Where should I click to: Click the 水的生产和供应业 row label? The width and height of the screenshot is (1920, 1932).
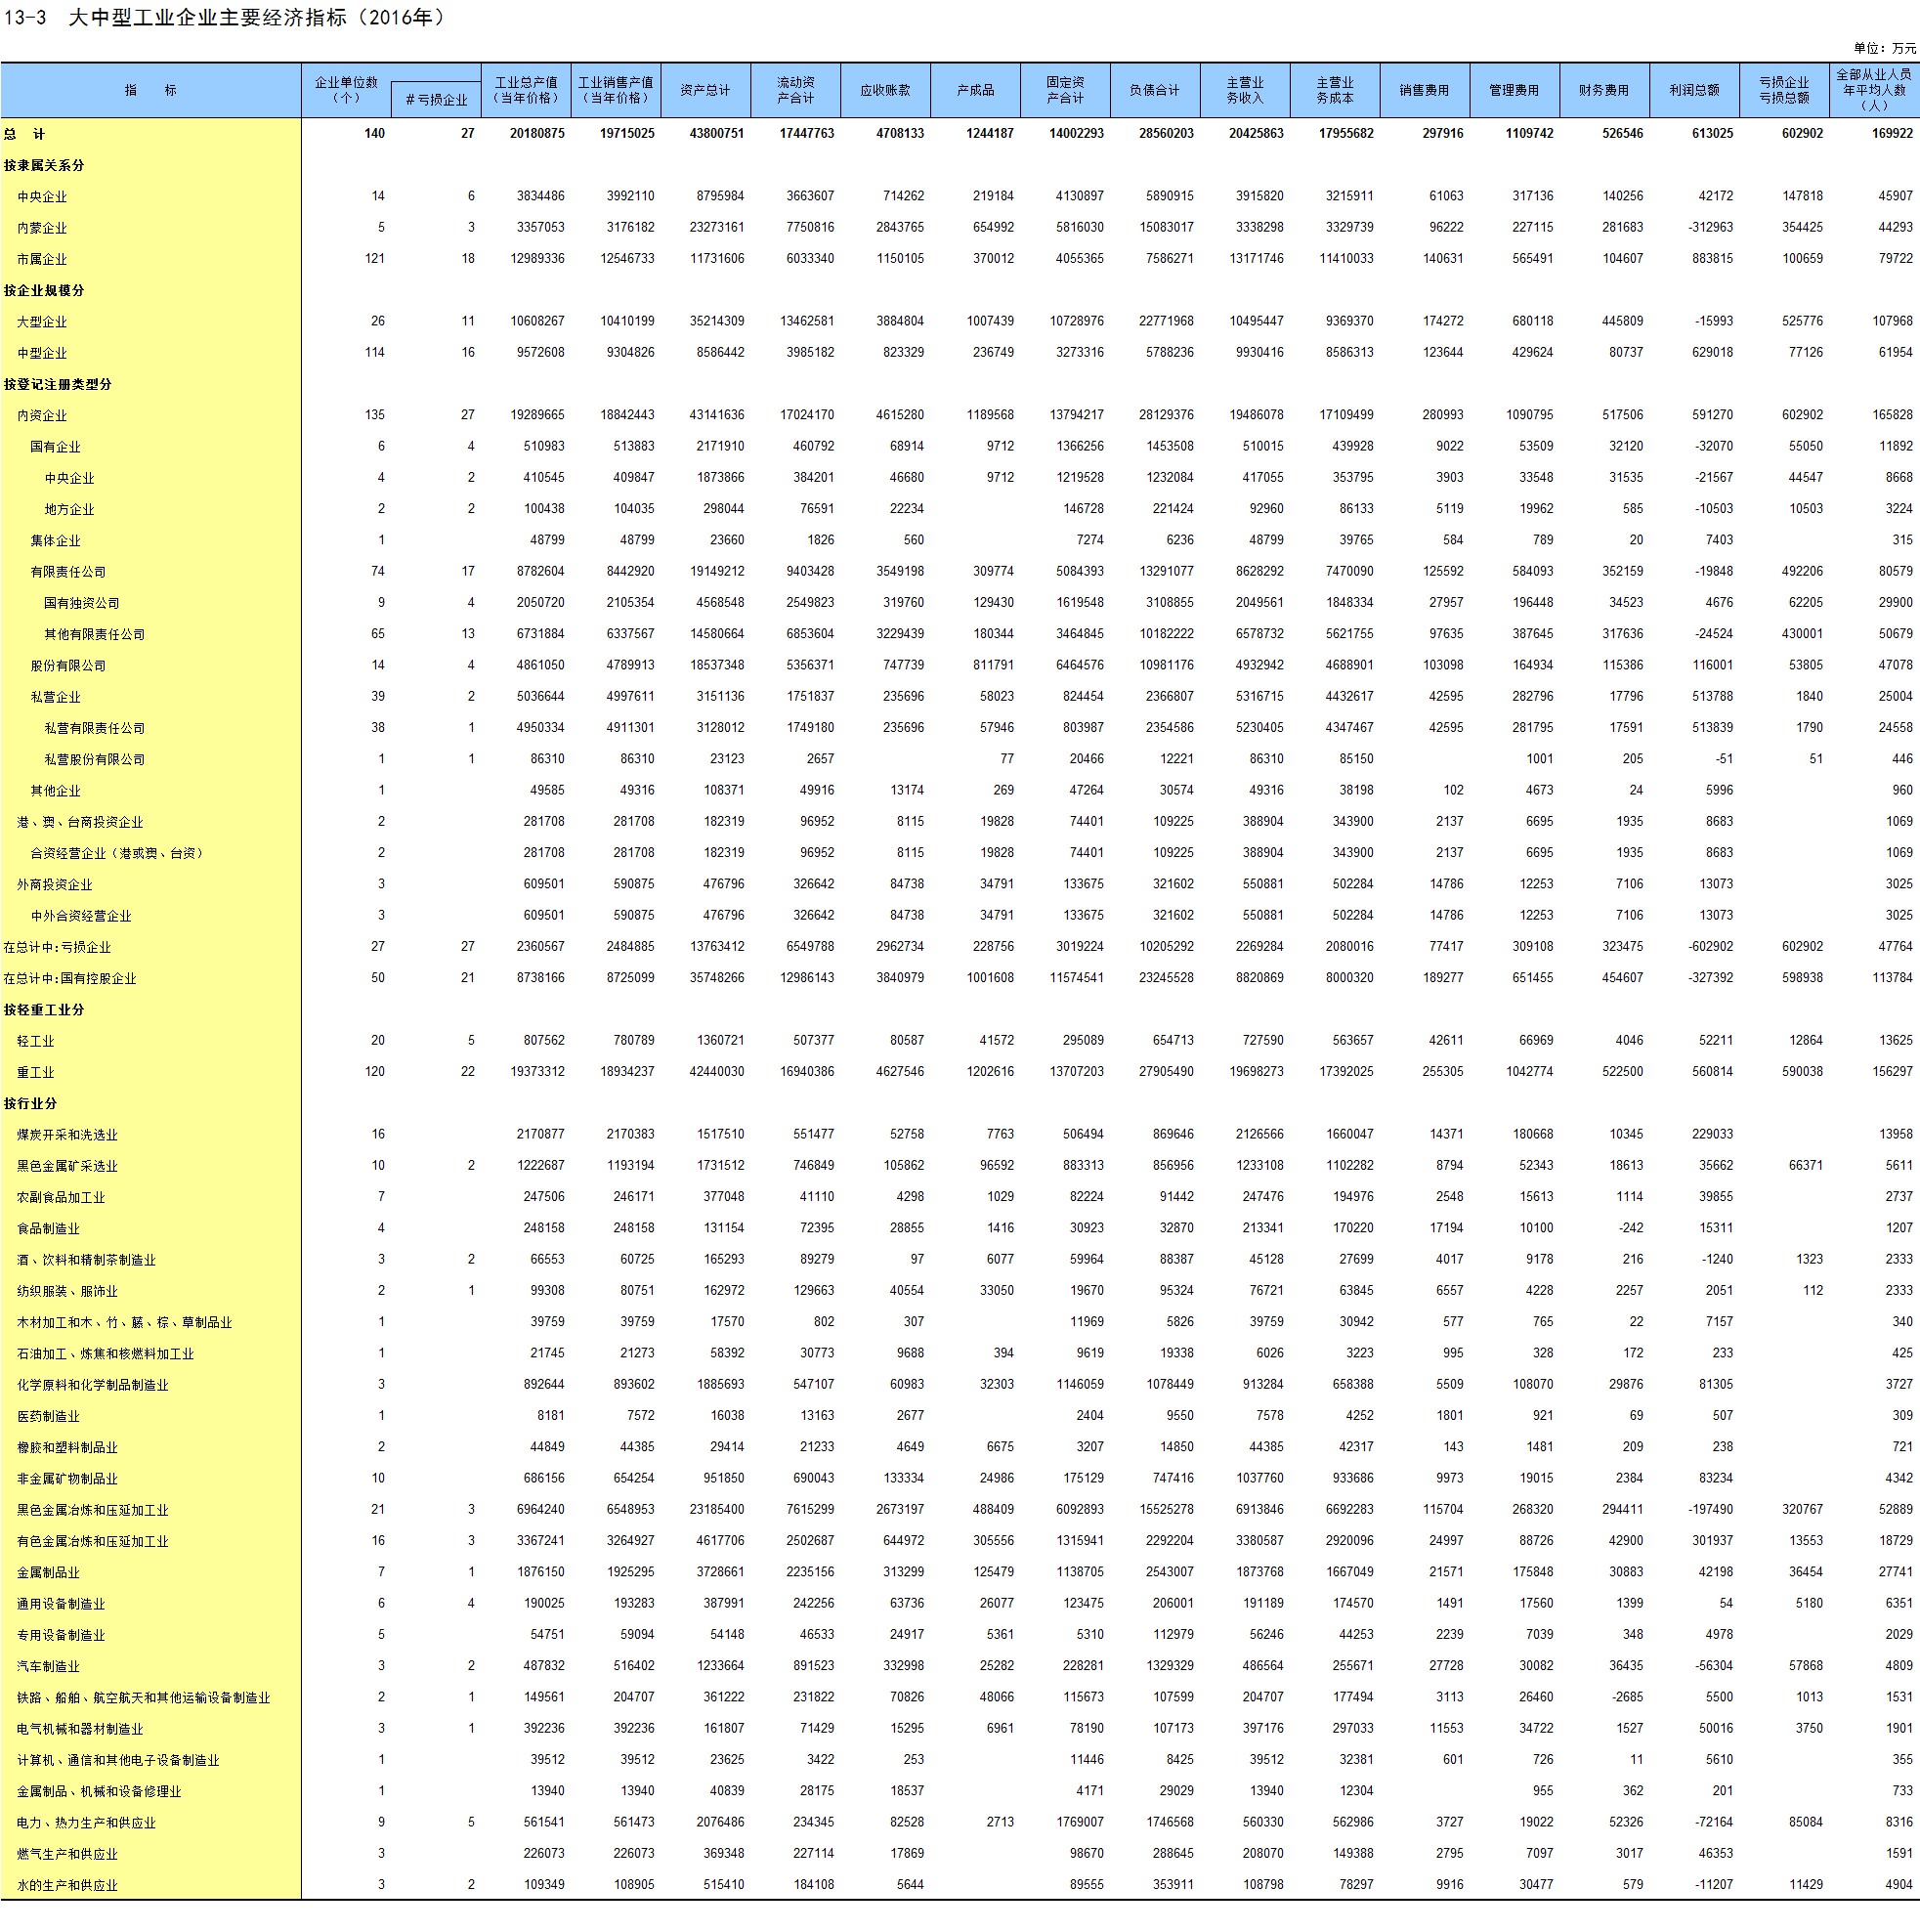(67, 1885)
